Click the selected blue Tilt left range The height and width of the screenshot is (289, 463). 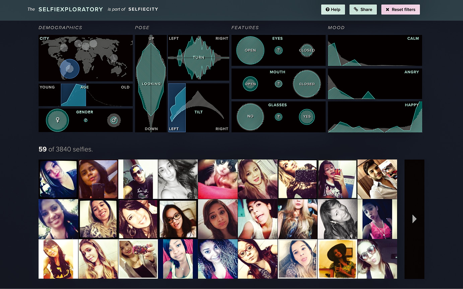177,108
